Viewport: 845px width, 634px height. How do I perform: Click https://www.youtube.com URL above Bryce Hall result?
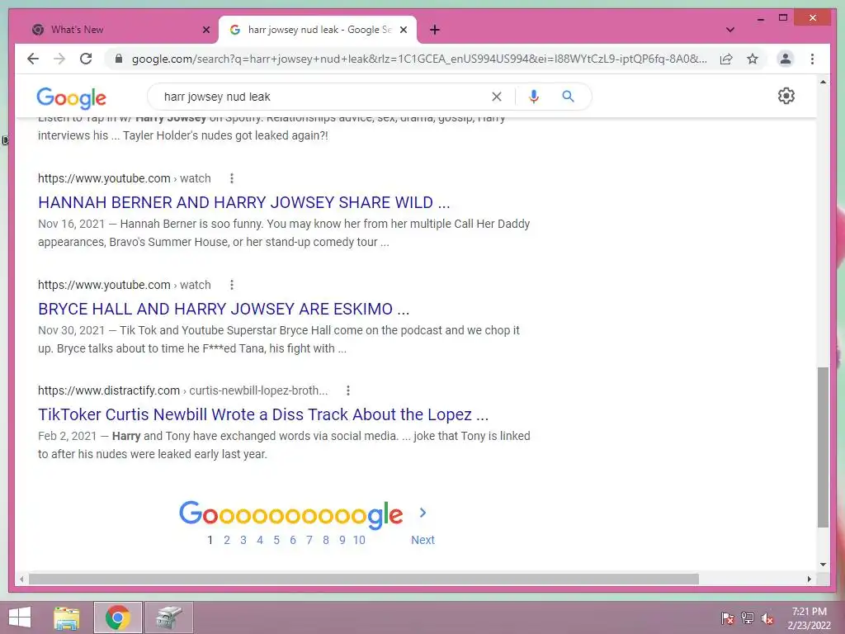(x=104, y=285)
